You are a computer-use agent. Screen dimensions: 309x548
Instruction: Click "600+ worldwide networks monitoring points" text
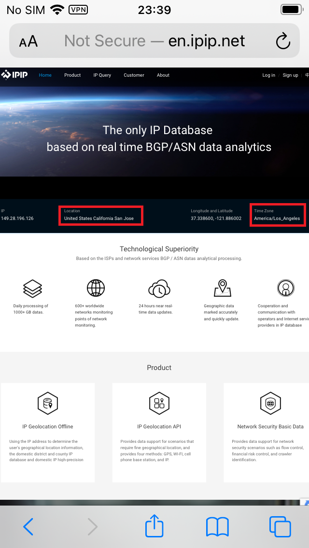click(94, 315)
